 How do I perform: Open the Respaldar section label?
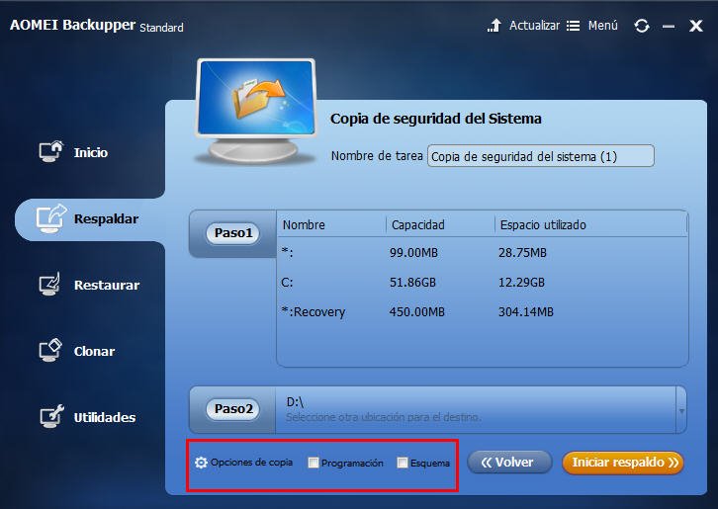[106, 218]
